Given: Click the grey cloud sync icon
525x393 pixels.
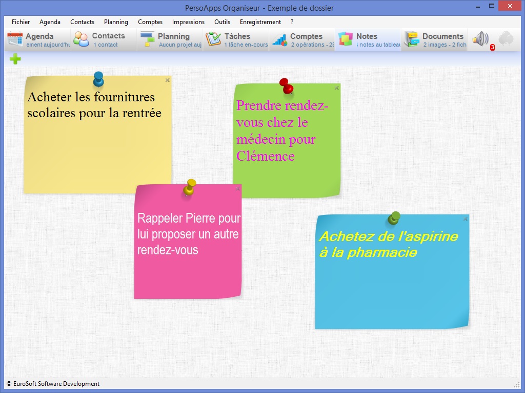Looking at the screenshot, I should (506, 38).
